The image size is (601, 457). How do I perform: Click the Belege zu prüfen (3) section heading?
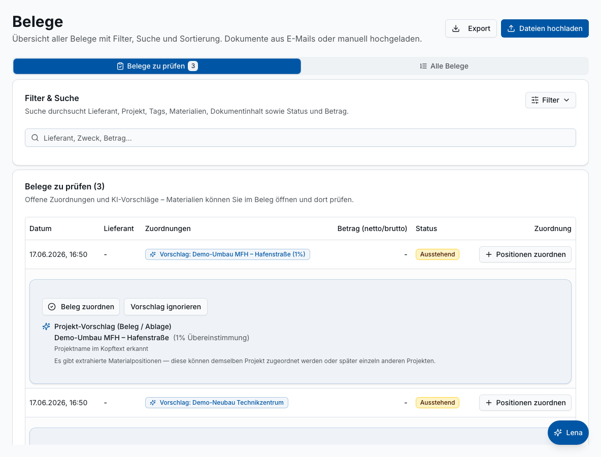[65, 186]
